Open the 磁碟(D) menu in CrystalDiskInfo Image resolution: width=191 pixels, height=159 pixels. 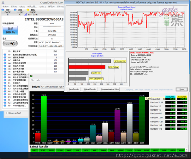click(43, 6)
